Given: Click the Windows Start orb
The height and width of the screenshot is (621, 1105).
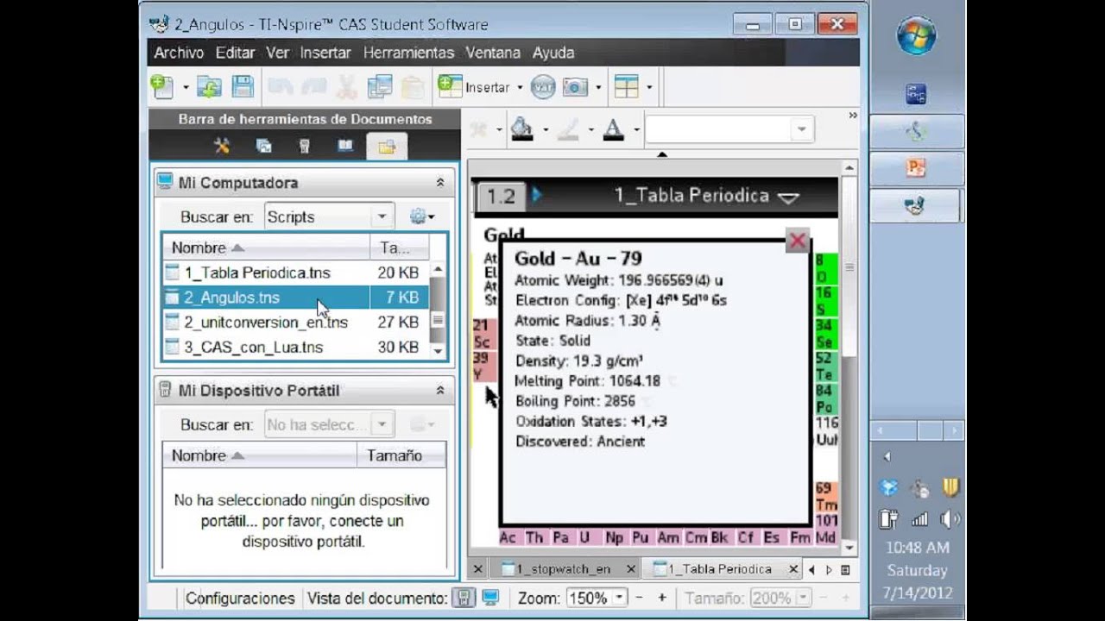Looking at the screenshot, I should (x=916, y=35).
